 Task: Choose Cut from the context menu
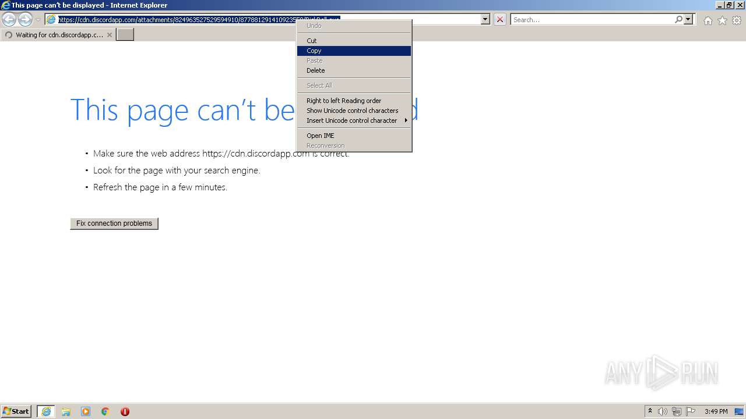coord(354,41)
